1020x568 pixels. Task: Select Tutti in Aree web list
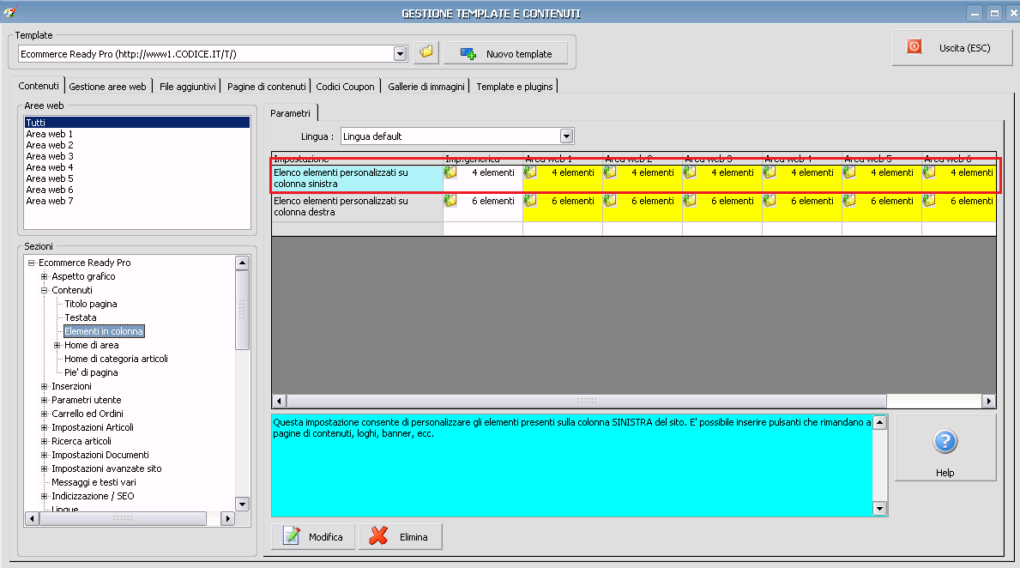pyautogui.click(x=136, y=123)
